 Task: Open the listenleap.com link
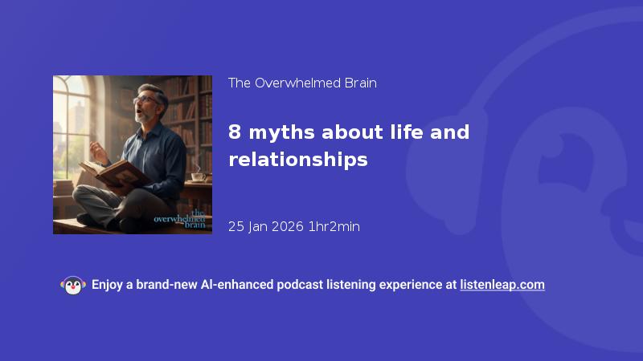click(x=502, y=285)
